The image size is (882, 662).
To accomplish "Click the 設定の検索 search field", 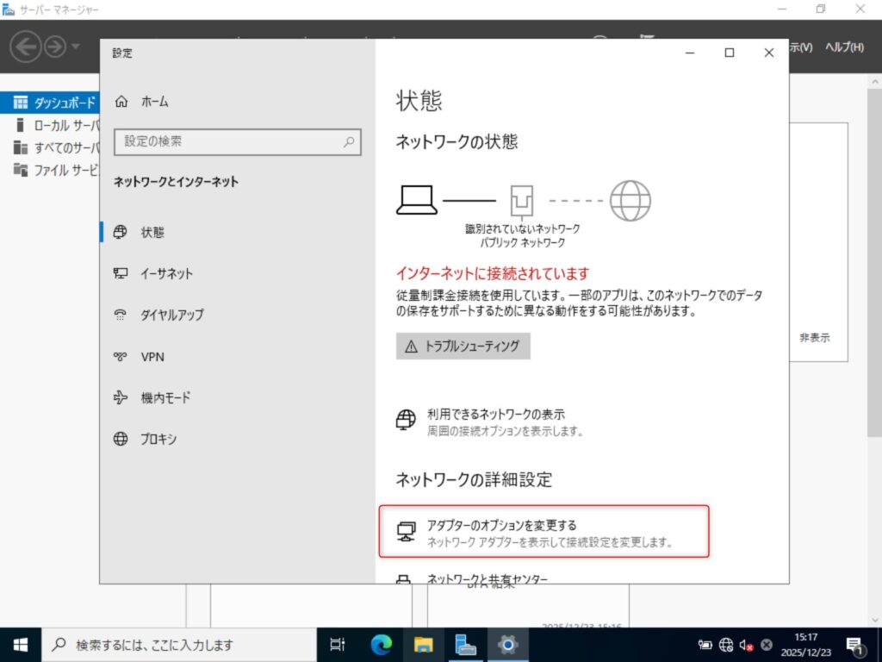I will pyautogui.click(x=237, y=142).
